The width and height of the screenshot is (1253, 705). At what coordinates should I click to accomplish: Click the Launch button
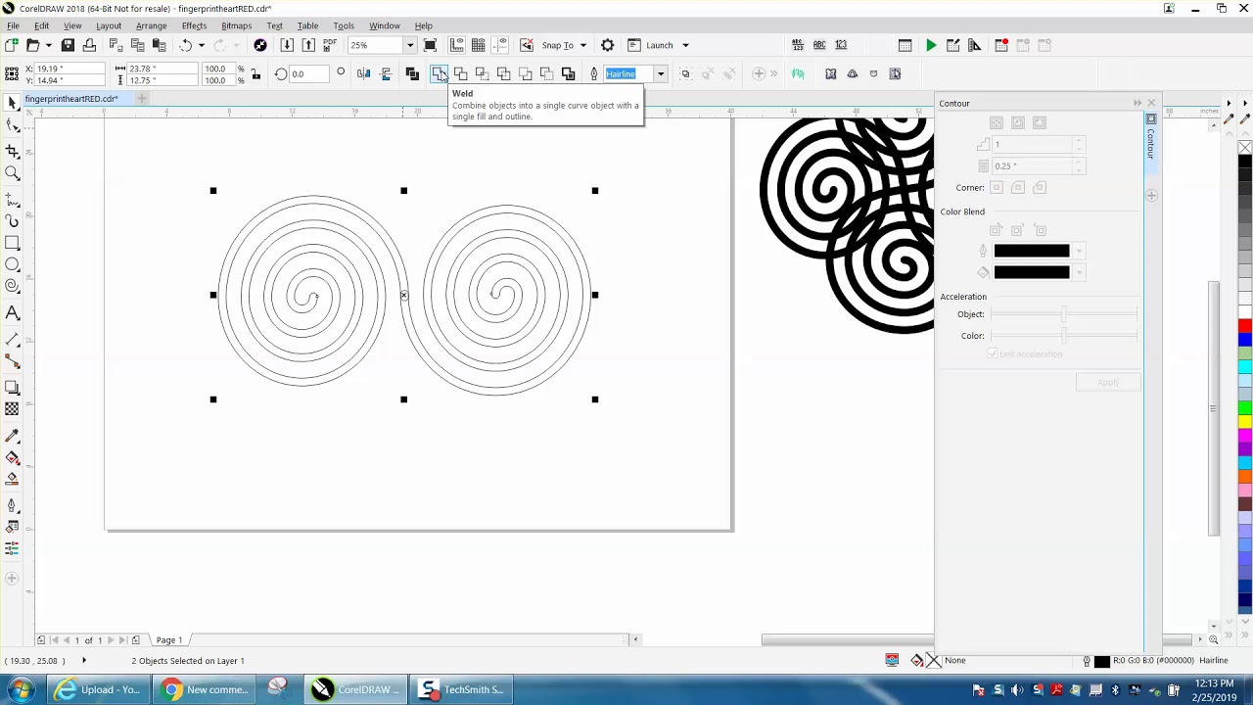[x=659, y=45]
